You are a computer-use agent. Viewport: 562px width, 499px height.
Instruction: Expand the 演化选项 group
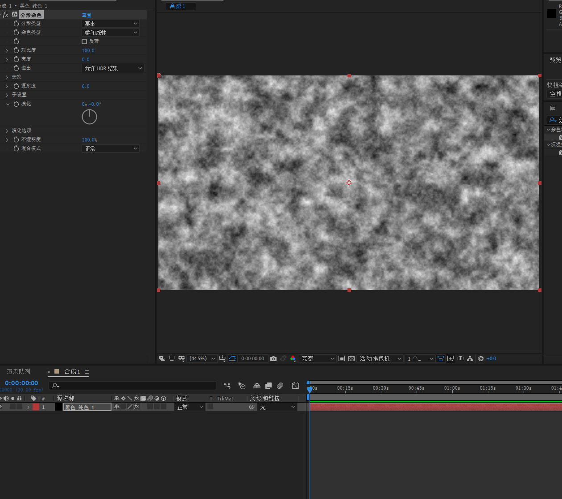pos(7,131)
